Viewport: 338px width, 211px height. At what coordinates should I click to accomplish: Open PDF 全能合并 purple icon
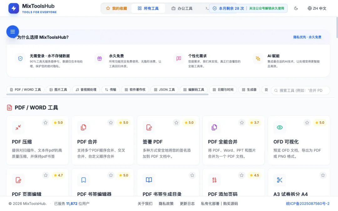coord(214,127)
